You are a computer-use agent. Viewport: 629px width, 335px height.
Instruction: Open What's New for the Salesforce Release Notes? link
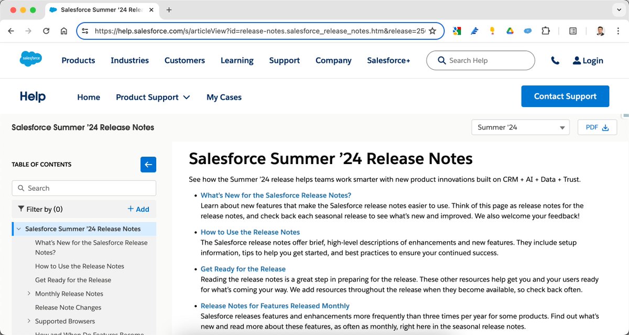pyautogui.click(x=276, y=196)
